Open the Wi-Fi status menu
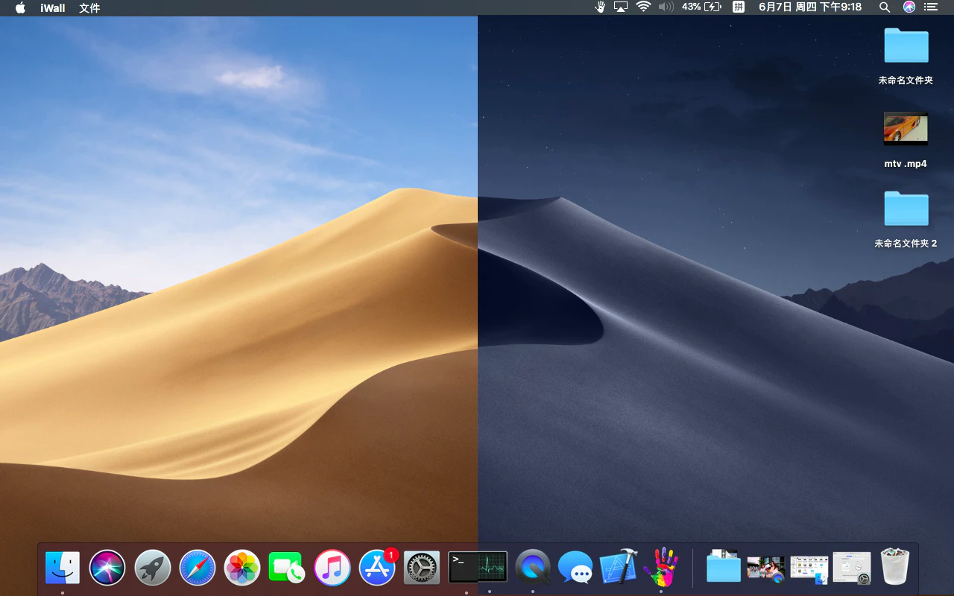954x596 pixels. pos(643,7)
